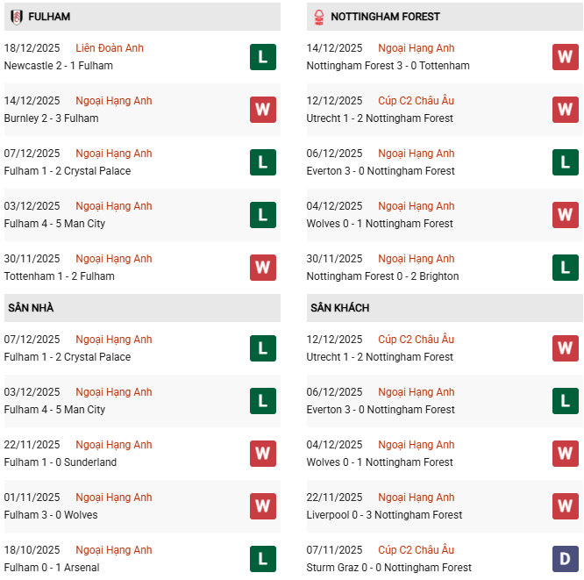Click W badge for Nottingham Forest 3 - 0 Tottenham
Screen dimensions: 584x580
[566, 57]
